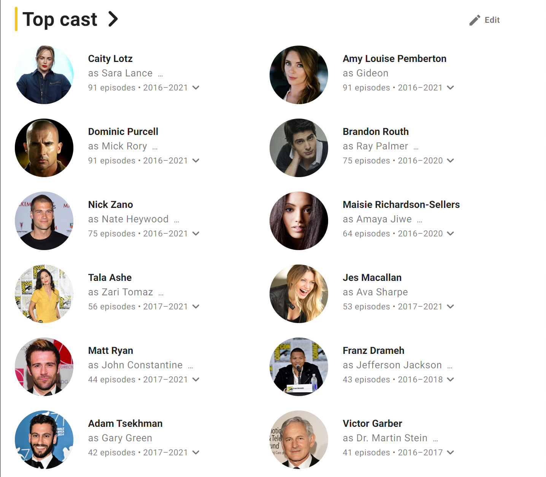The height and width of the screenshot is (477, 546).
Task: Open Nick Zano name link
Action: pos(110,204)
